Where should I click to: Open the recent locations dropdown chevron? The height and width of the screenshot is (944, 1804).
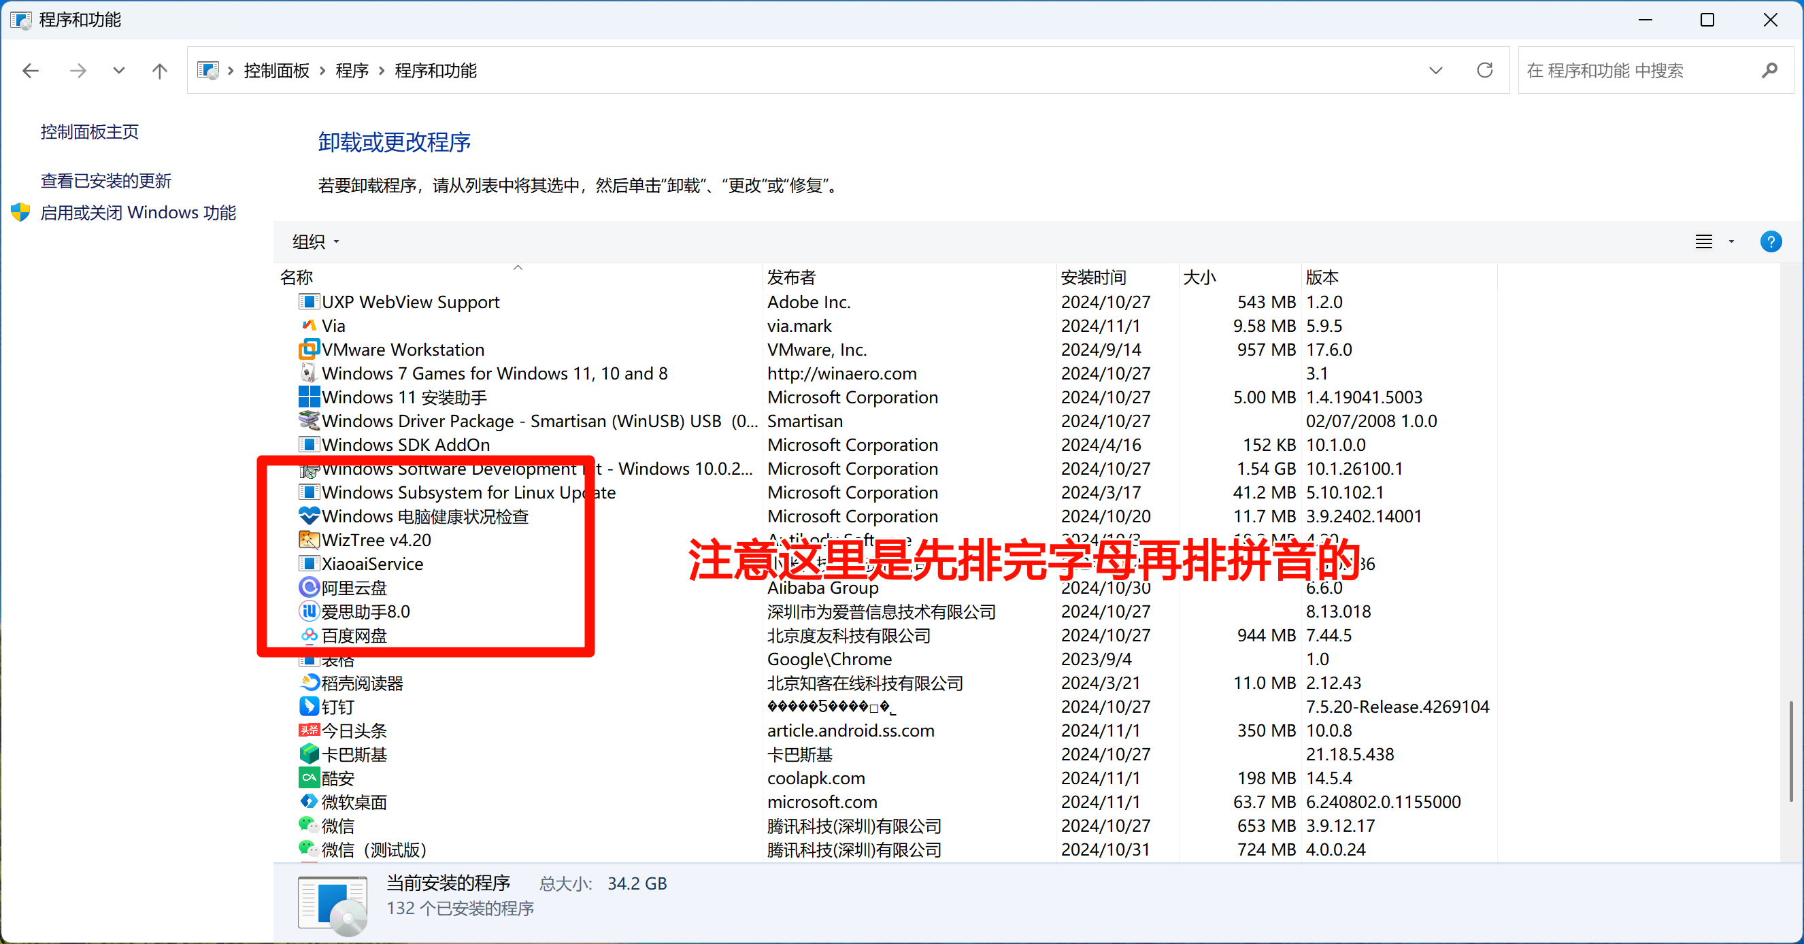[x=119, y=71]
